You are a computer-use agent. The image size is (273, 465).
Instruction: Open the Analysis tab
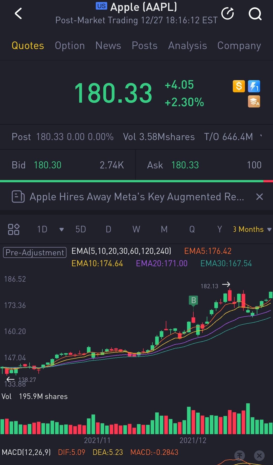tap(188, 46)
